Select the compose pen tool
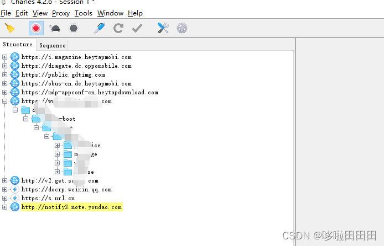This screenshot has width=384, height=246. tap(100, 28)
